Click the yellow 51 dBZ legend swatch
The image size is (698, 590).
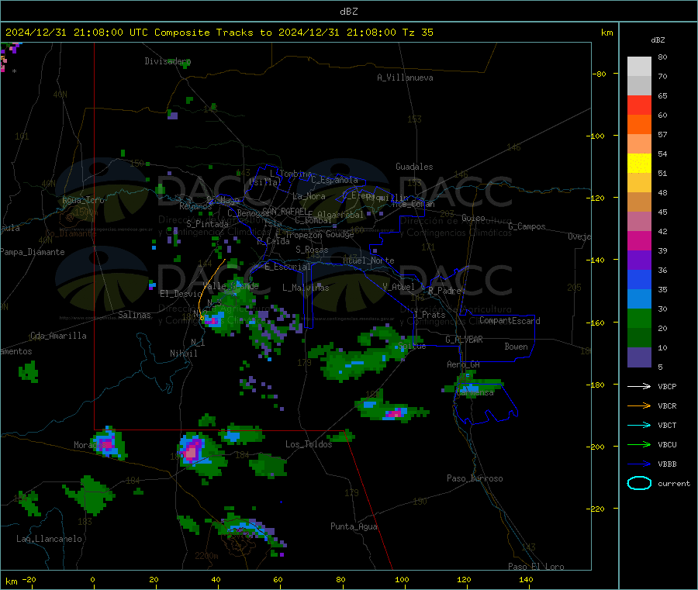click(639, 164)
